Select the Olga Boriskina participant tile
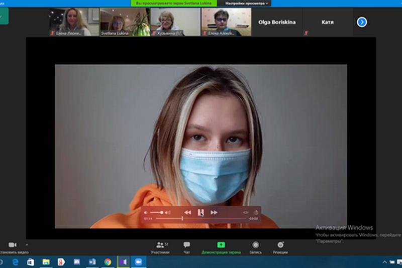The image size is (402, 268). coord(277,22)
